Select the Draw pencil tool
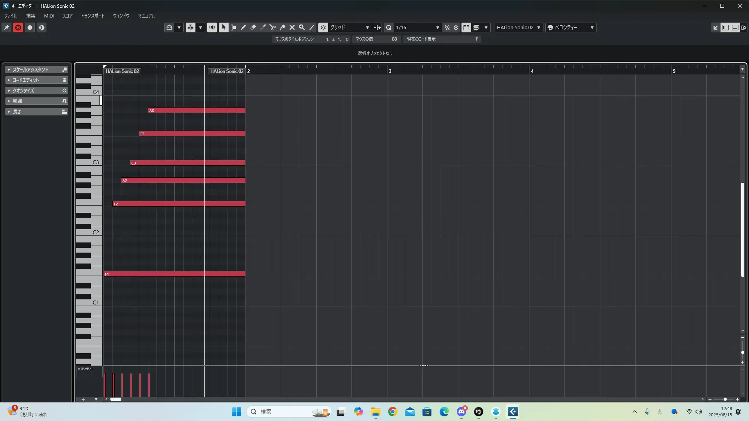The height and width of the screenshot is (421, 749). pyautogui.click(x=243, y=27)
